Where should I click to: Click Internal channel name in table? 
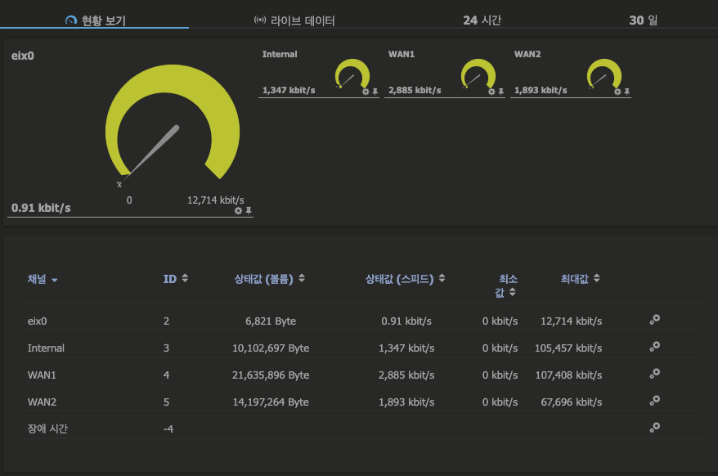(46, 348)
